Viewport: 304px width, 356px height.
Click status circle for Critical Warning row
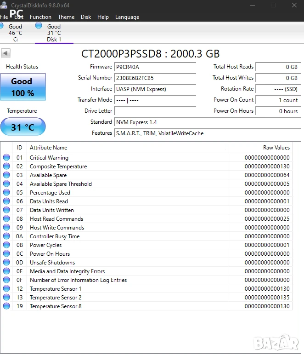coord(6,157)
